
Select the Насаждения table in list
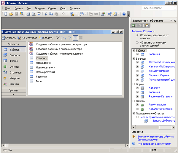point(42,63)
